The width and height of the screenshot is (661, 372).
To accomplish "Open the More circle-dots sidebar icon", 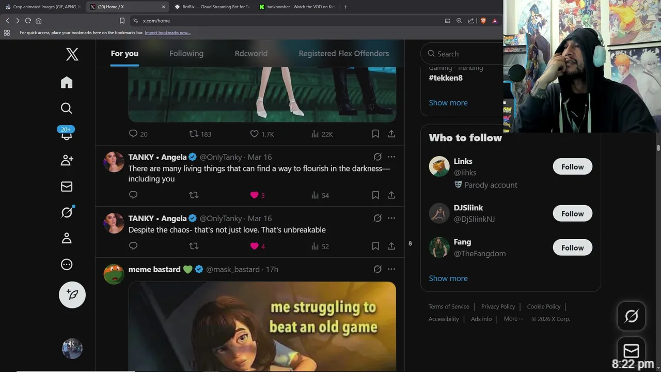I will point(67,265).
